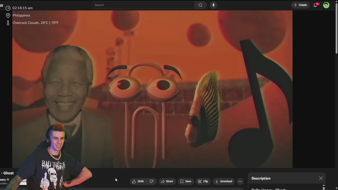The height and width of the screenshot is (190, 338).
Task: Save the video to a playlist
Action: click(x=186, y=181)
